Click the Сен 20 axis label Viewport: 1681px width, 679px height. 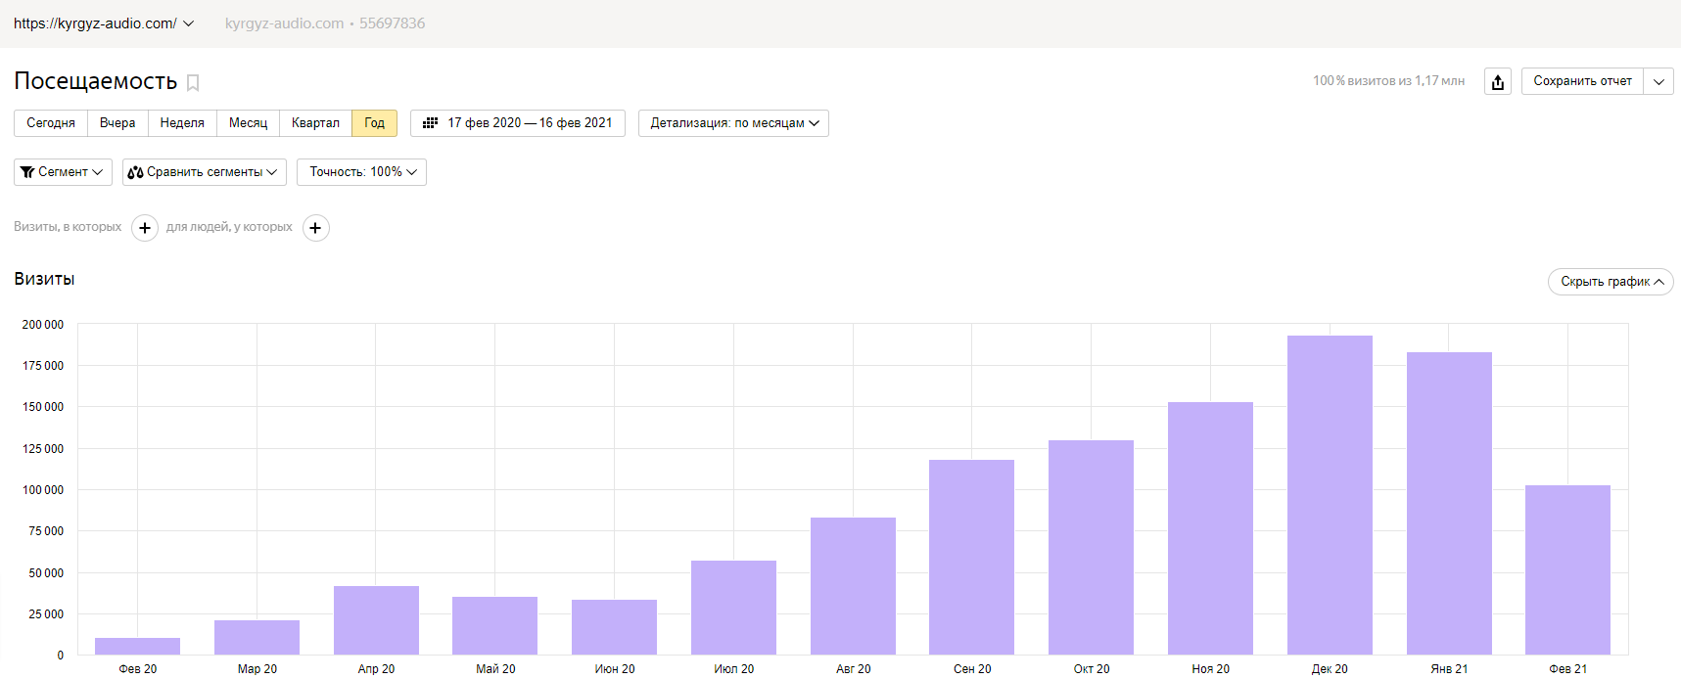pos(972,669)
